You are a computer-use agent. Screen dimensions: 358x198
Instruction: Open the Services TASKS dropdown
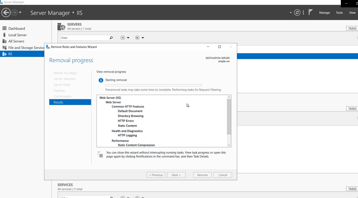[352, 189]
